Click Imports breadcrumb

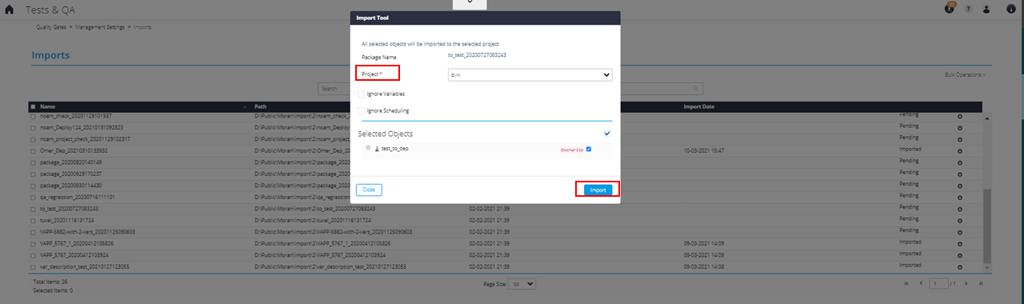click(x=142, y=27)
